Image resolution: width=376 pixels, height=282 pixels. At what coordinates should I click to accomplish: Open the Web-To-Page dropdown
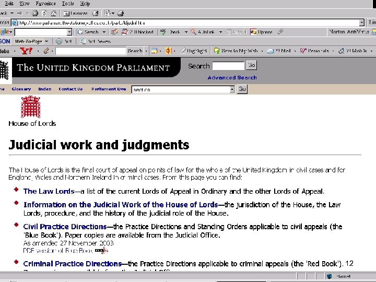pos(46,41)
